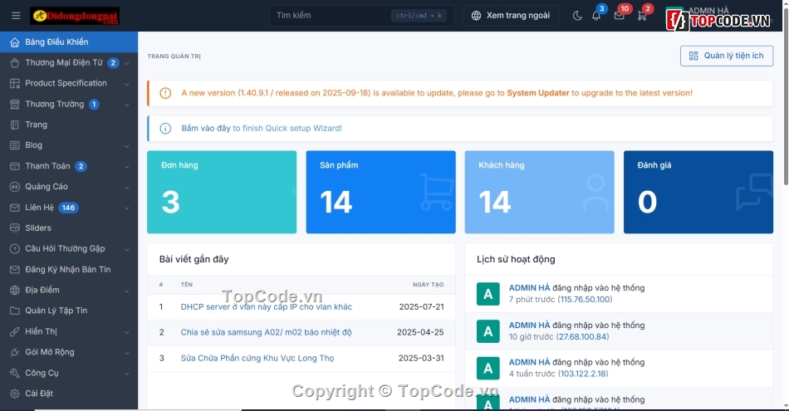Click the Câu Hỏi Thường Gặp help icon

pyautogui.click(x=15, y=248)
